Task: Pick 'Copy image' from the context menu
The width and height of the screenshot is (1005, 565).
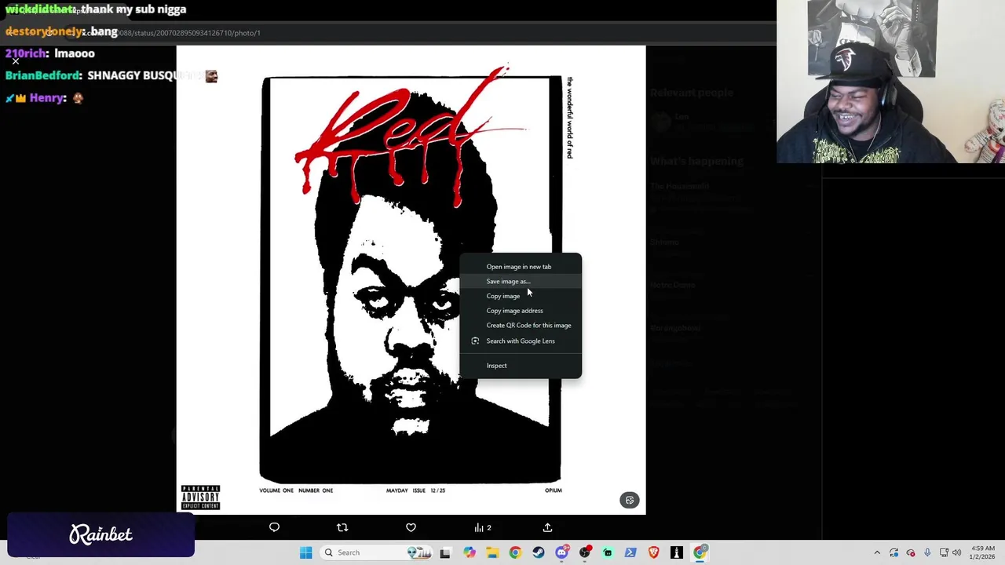Action: [x=520, y=296]
